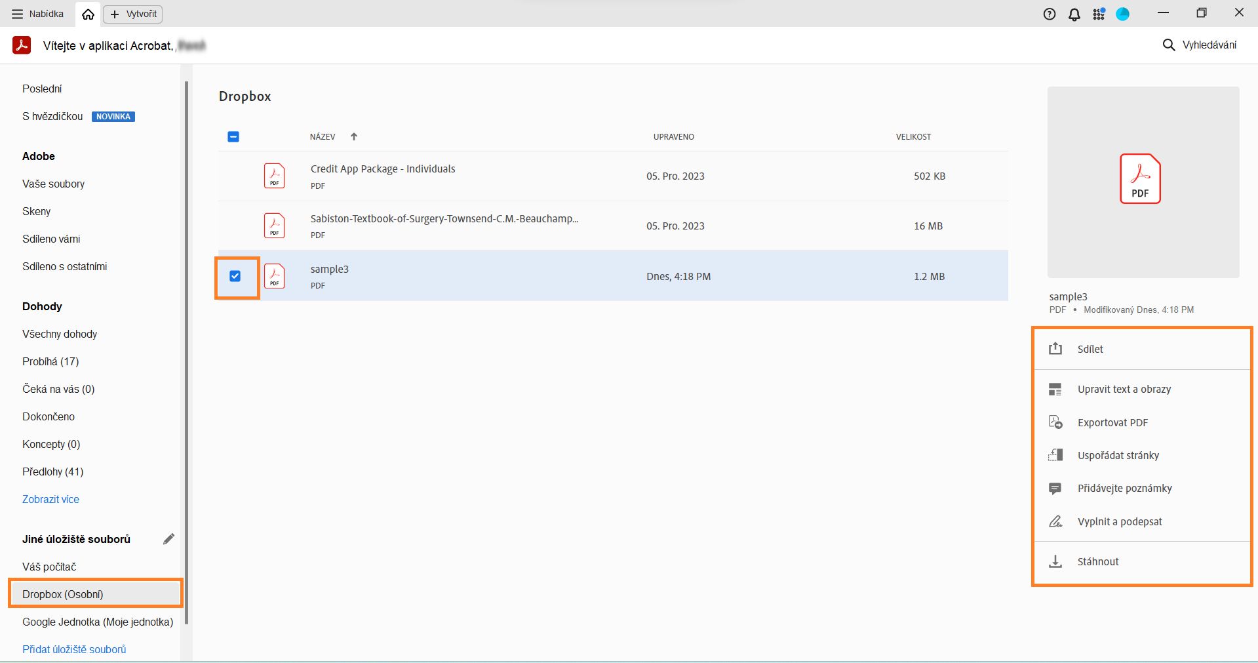Open the Poslední recent files list
This screenshot has height=663, width=1258.
pos(42,89)
